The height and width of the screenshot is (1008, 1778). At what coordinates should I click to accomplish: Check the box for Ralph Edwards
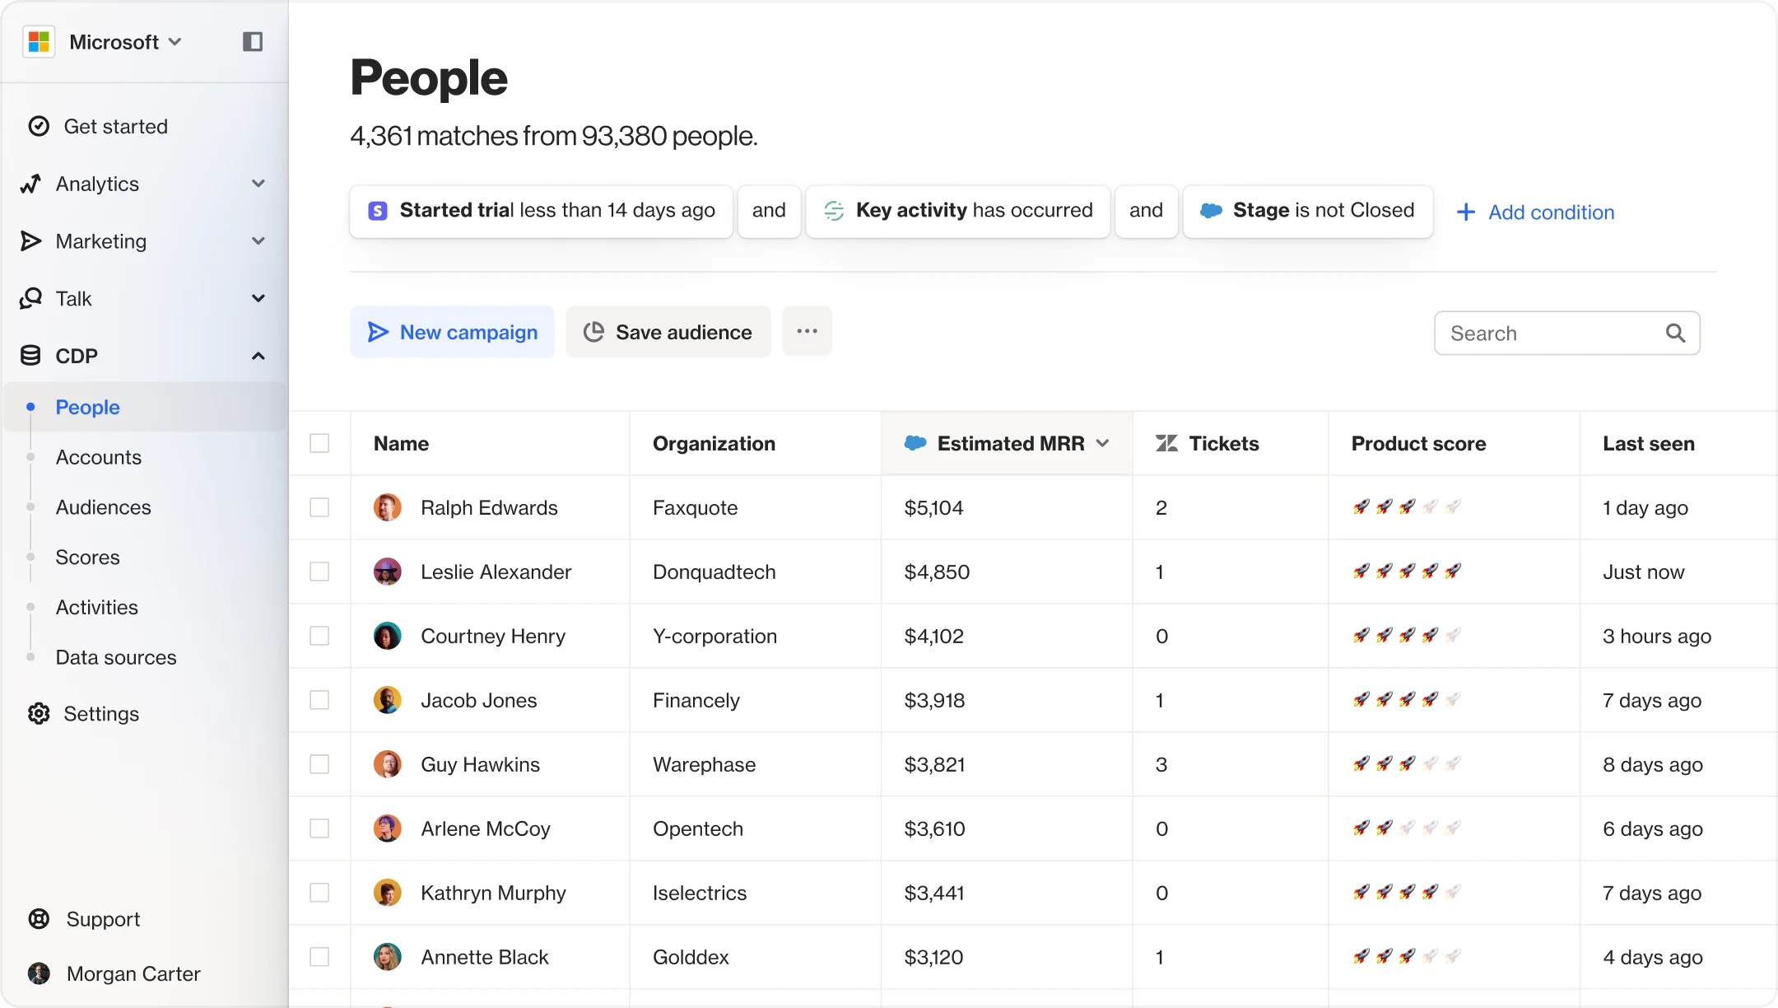point(319,507)
